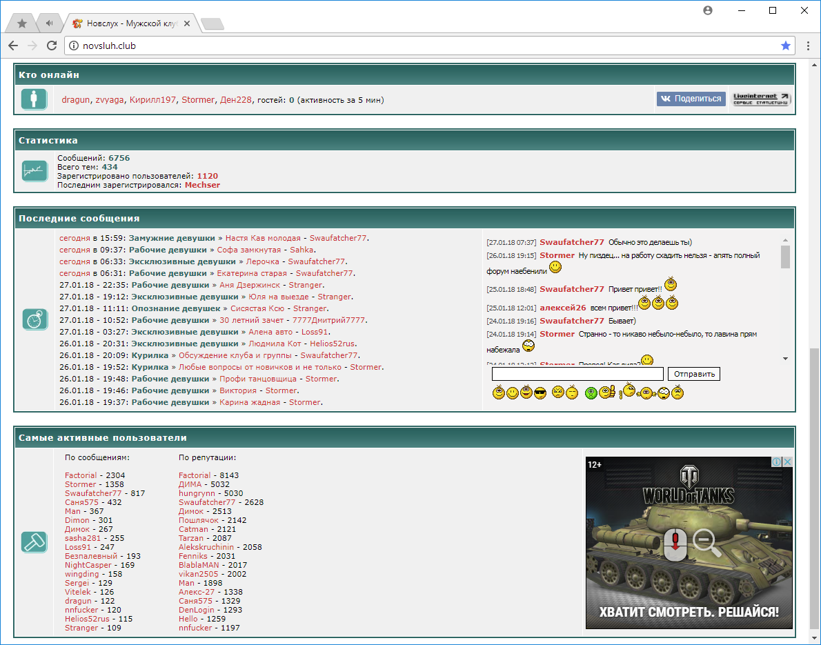The image size is (821, 645).
Task: Click the Who's online person icon
Action: (34, 99)
